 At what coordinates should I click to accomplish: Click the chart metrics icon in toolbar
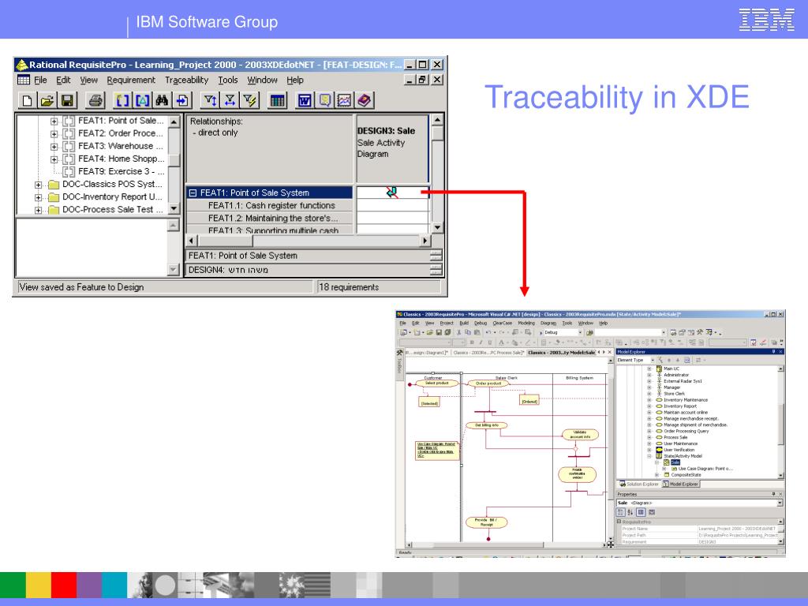[344, 100]
